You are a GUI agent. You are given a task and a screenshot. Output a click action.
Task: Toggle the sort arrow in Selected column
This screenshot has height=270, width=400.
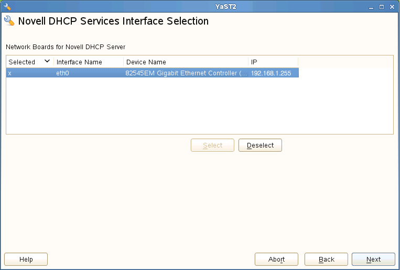tap(47, 61)
